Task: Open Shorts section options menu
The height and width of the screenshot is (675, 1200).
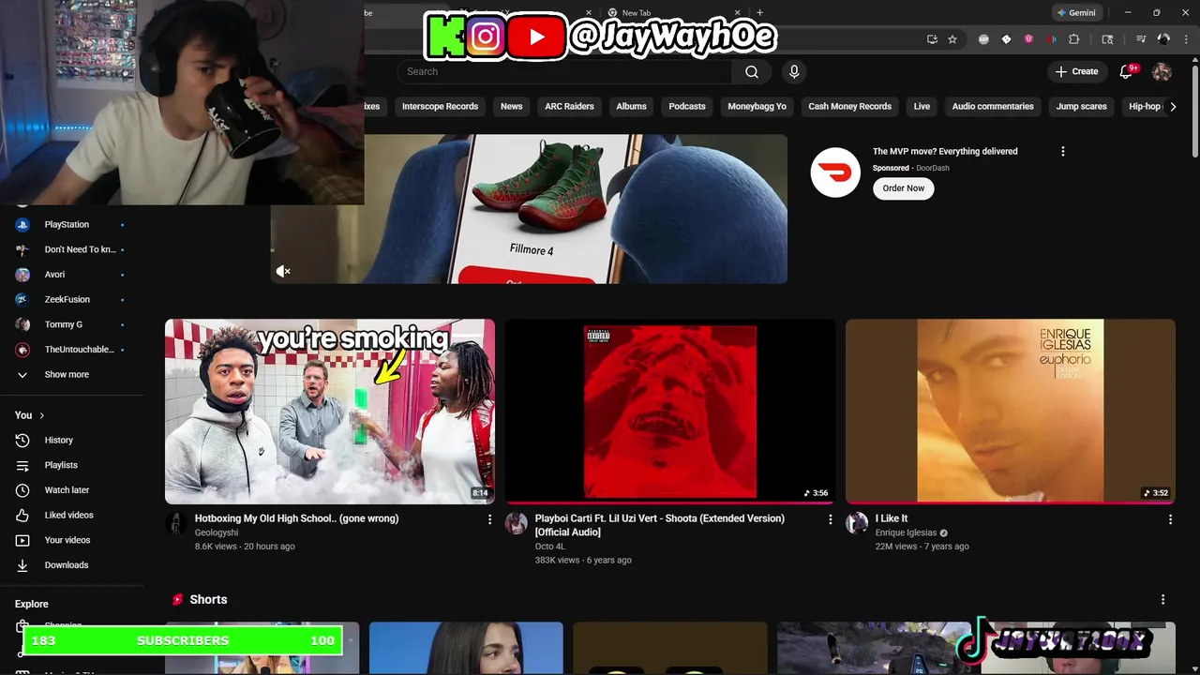Action: click(x=1162, y=599)
